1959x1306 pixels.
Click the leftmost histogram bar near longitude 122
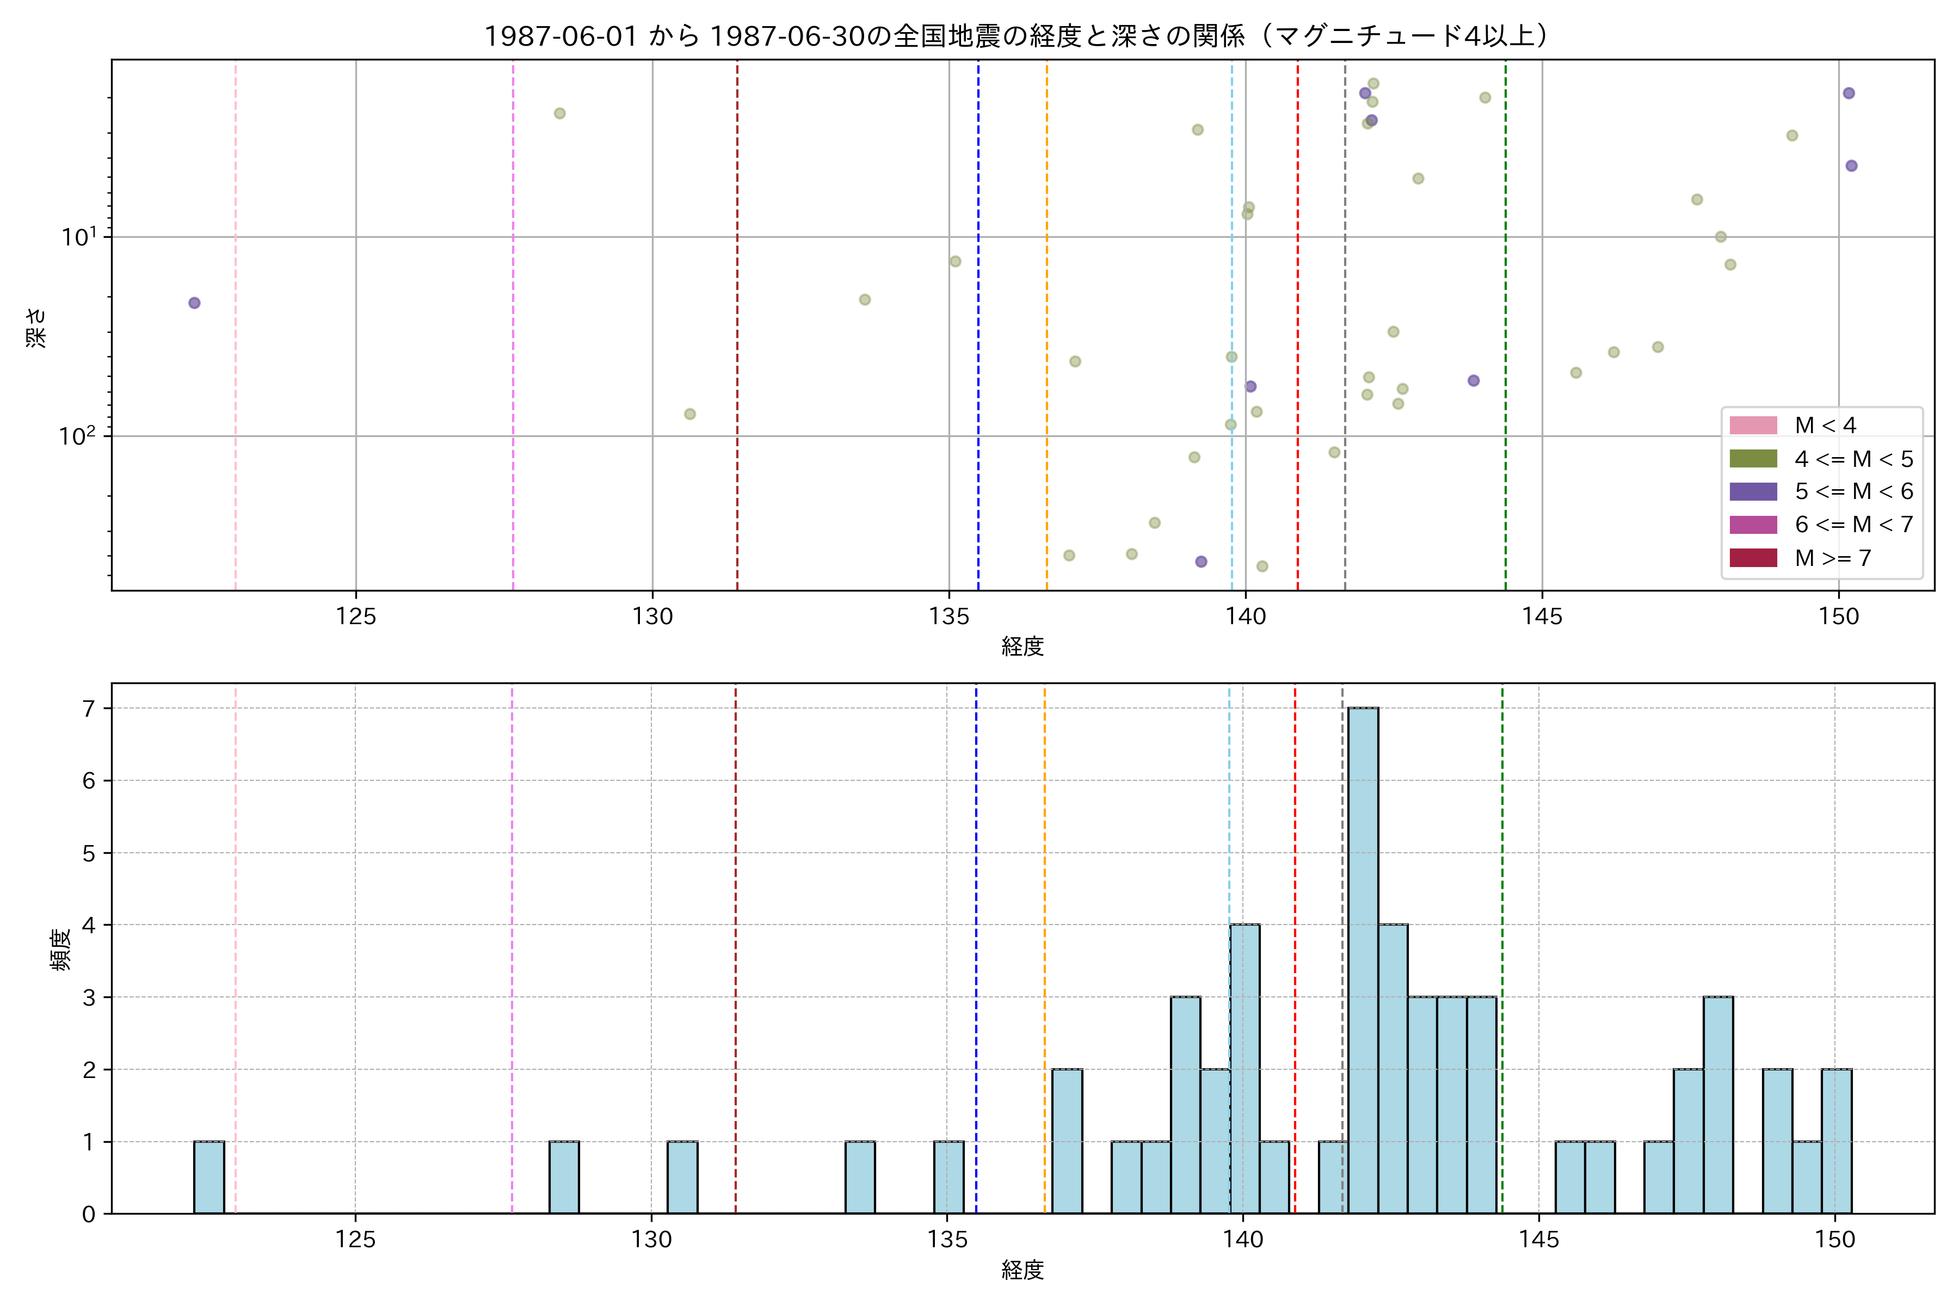click(209, 1177)
